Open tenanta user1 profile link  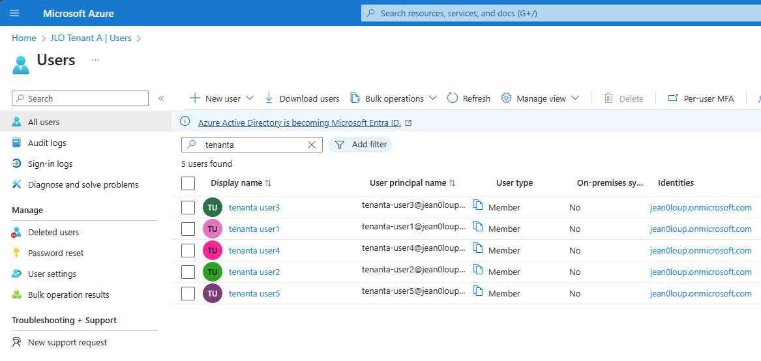254,229
